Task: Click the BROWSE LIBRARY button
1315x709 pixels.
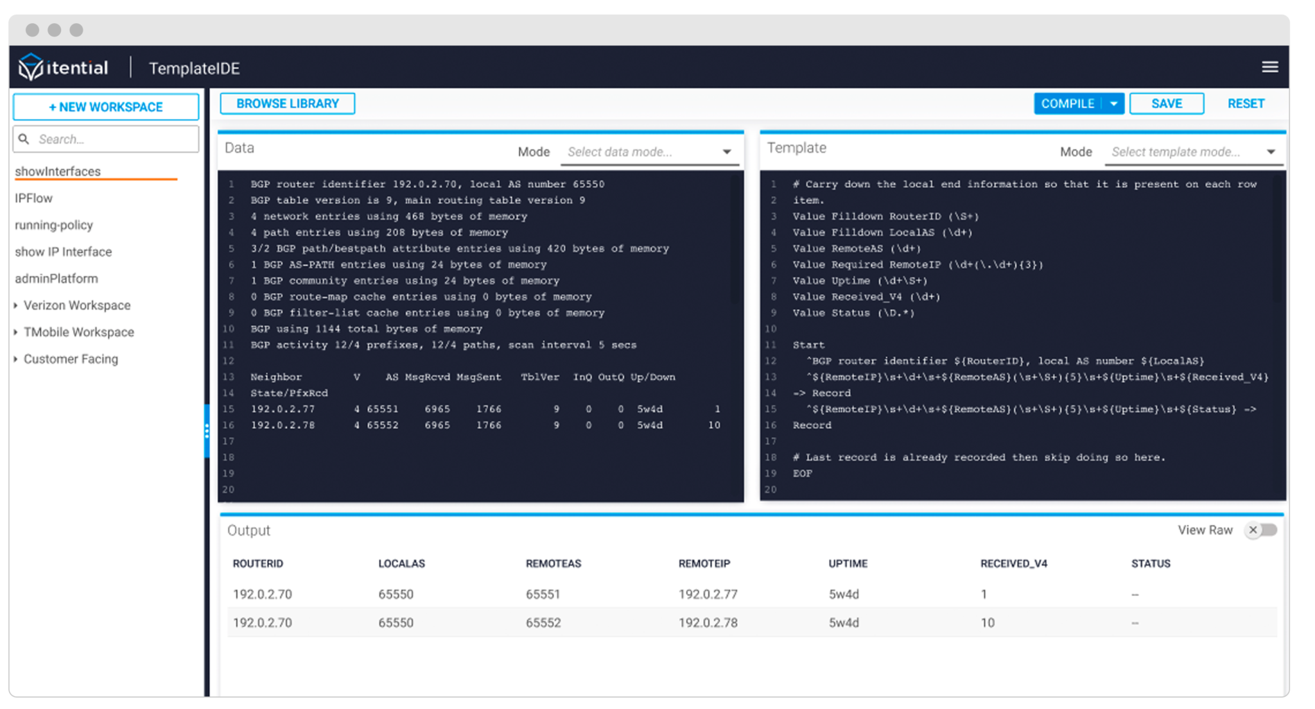Action: 287,103
